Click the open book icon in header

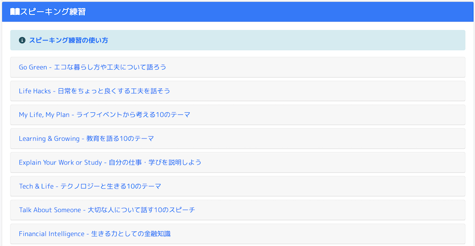click(x=15, y=12)
